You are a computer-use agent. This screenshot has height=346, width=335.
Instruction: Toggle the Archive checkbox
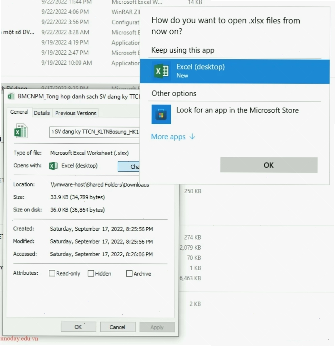click(x=129, y=273)
